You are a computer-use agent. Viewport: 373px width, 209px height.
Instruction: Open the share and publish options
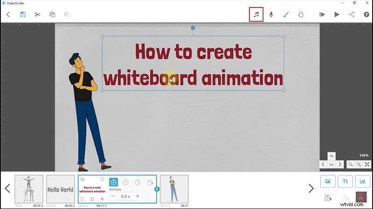tap(352, 14)
